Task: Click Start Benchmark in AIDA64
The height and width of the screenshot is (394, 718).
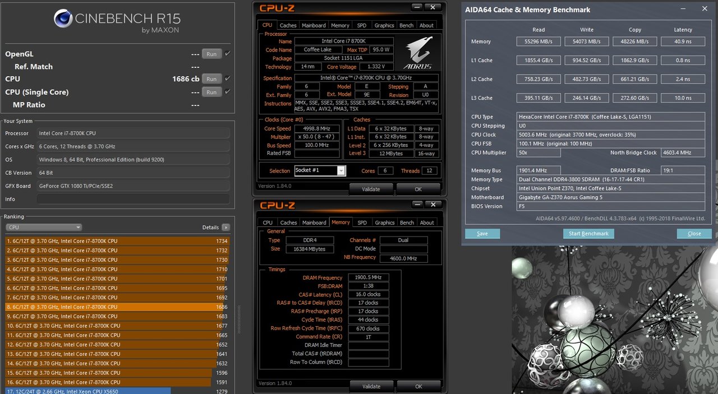Action: [588, 234]
